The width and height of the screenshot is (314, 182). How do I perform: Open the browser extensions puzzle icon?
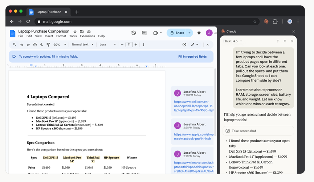tap(275, 21)
